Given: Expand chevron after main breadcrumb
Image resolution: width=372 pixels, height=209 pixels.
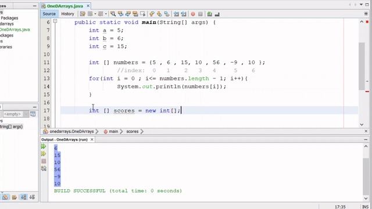Looking at the screenshot, I should click(x=121, y=131).
